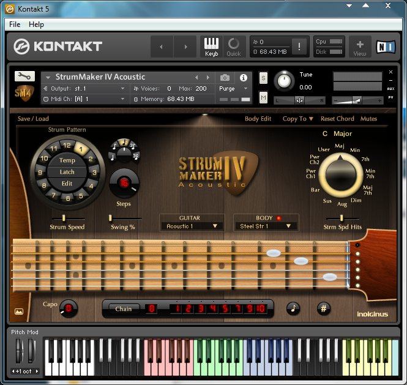Viewport: 407px width, 385px height.
Task: Click the sharp (#) symbol button
Action: click(x=324, y=308)
